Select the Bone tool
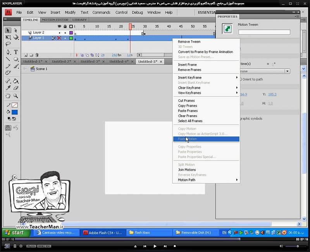The width and height of the screenshot is (310, 252). [8, 81]
